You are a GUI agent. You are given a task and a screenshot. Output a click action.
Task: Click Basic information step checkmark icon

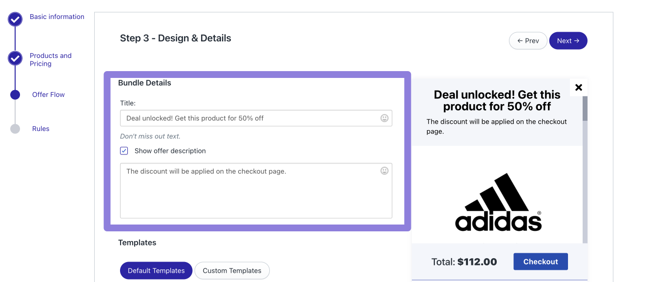[x=15, y=19]
